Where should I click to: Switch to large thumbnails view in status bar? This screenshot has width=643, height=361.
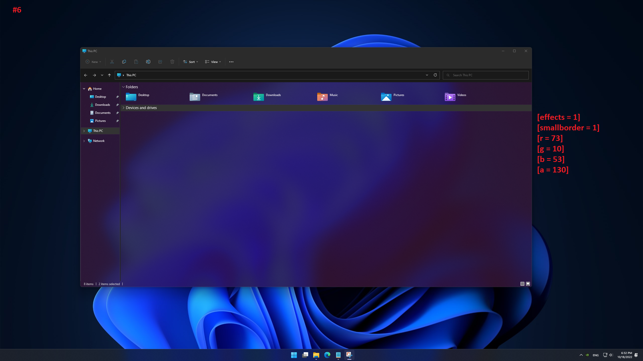point(528,284)
